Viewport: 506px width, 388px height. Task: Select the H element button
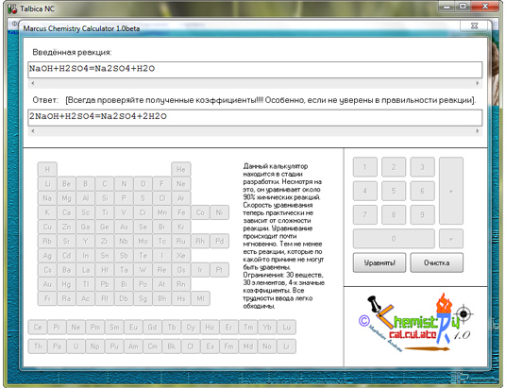tap(47, 169)
